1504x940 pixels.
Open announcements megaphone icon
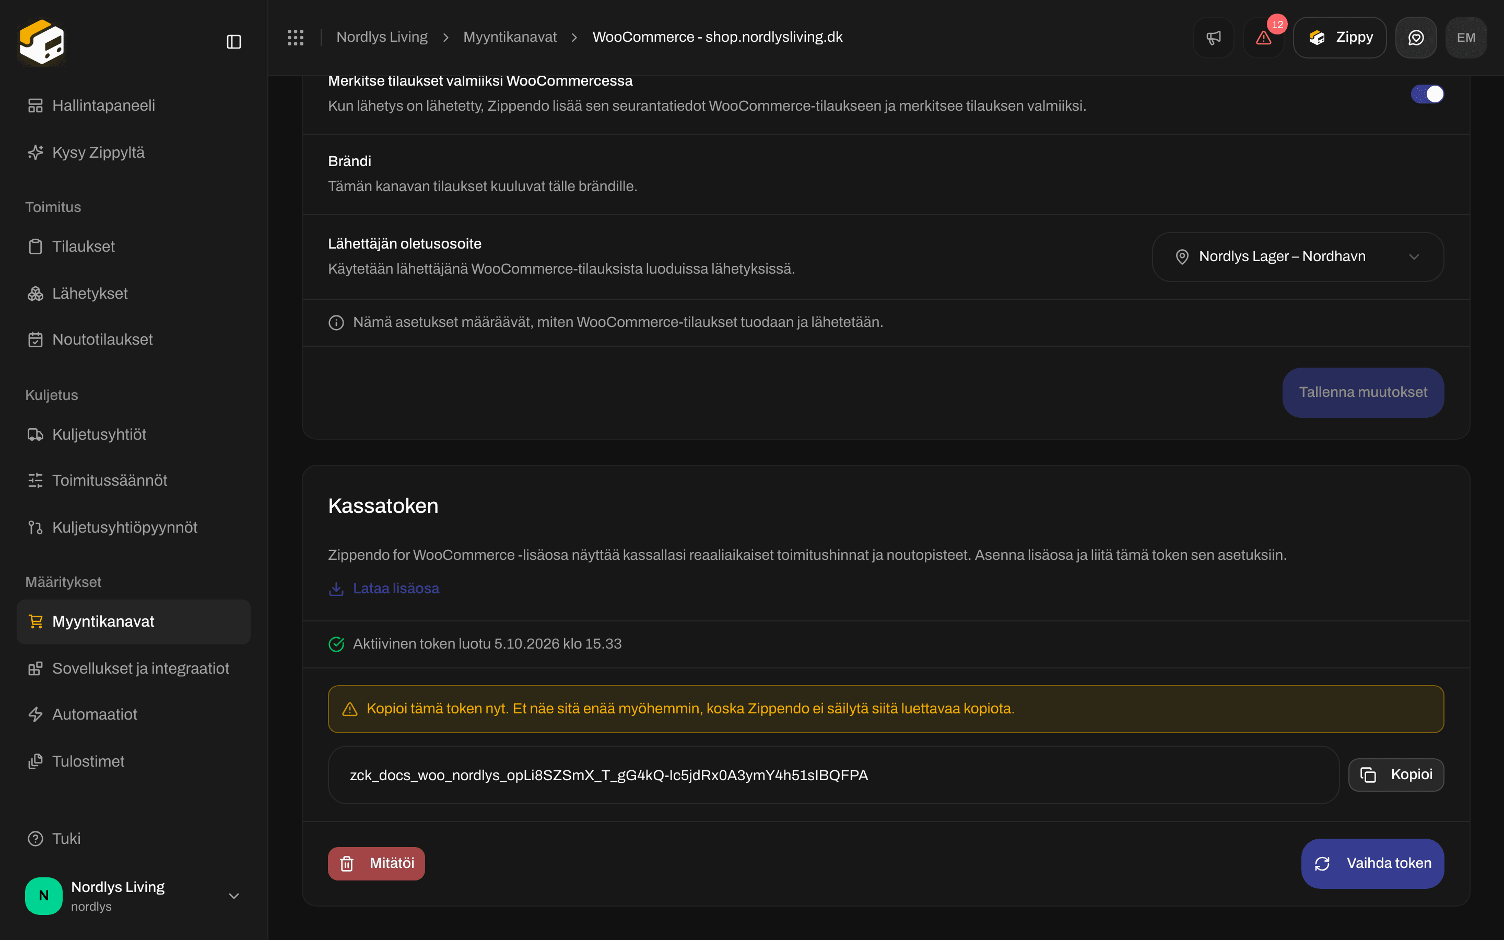coord(1213,37)
